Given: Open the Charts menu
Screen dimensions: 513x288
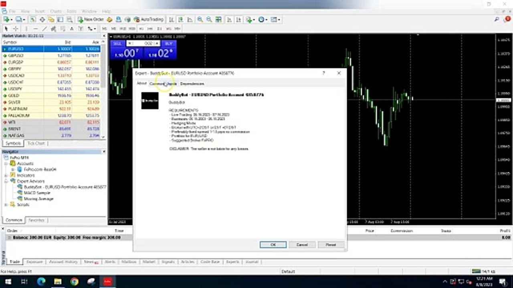Looking at the screenshot, I should pos(56,11).
